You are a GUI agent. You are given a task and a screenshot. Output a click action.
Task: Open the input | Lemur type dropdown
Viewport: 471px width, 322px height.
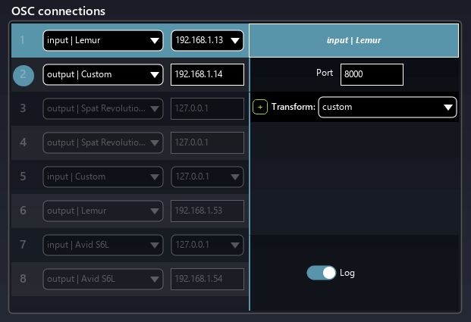pos(103,41)
